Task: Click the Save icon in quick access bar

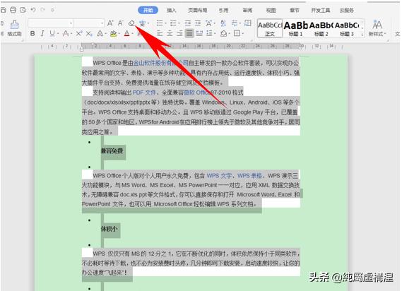Action: 3,10
